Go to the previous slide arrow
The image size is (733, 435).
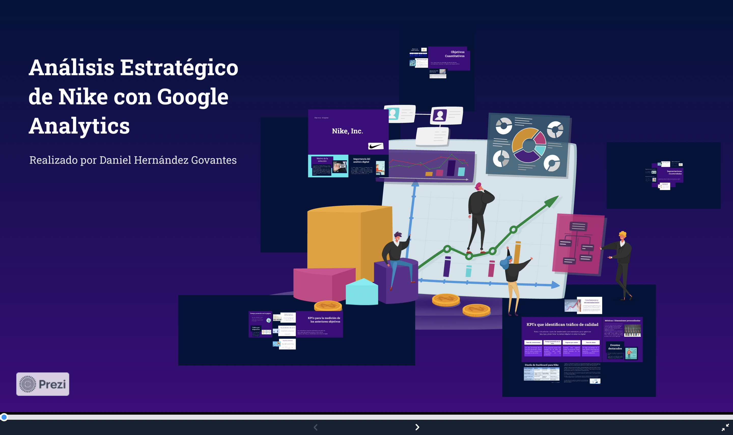[x=316, y=427]
